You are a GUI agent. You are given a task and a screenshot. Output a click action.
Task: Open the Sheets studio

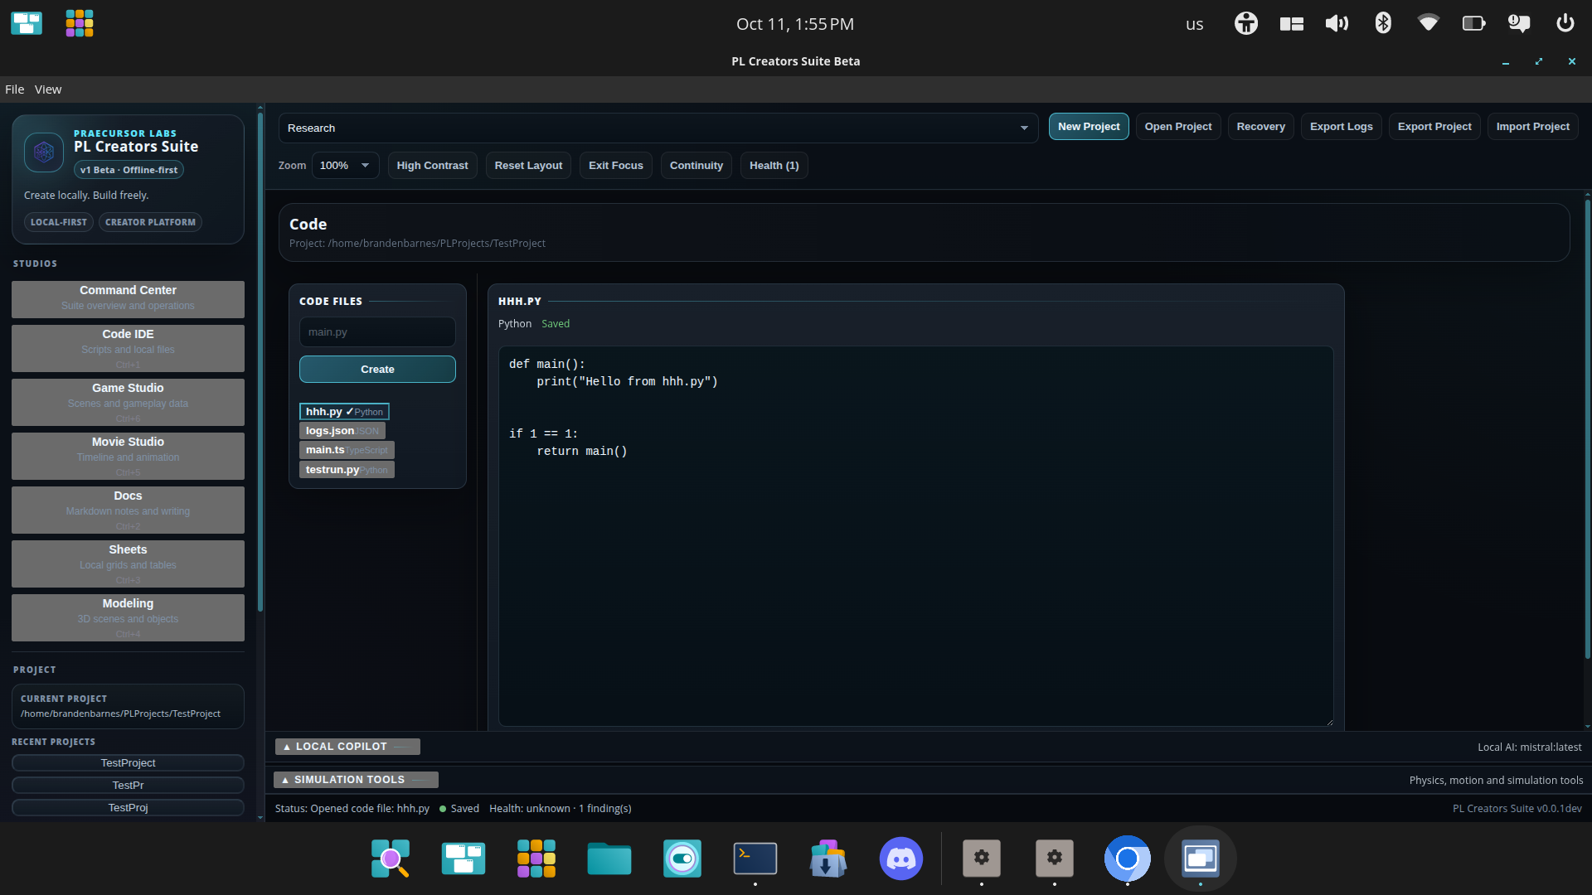click(x=128, y=564)
